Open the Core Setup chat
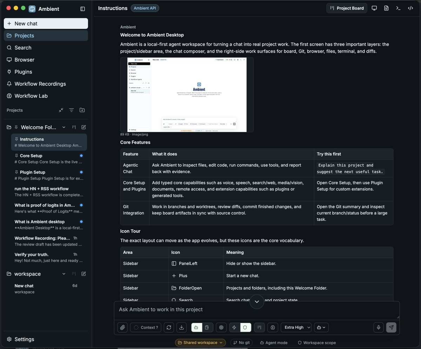This screenshot has width=421, height=349. [49, 158]
